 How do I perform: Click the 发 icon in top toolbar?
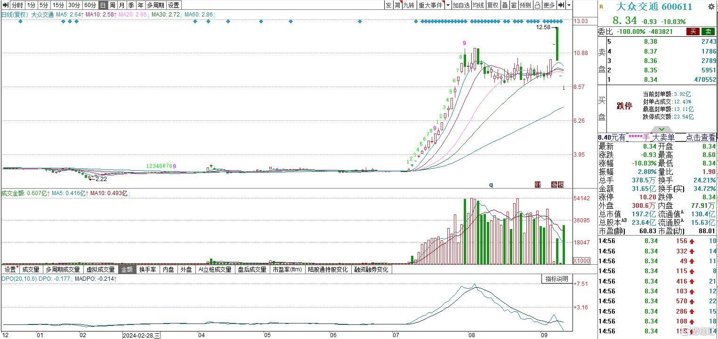[x=388, y=5]
